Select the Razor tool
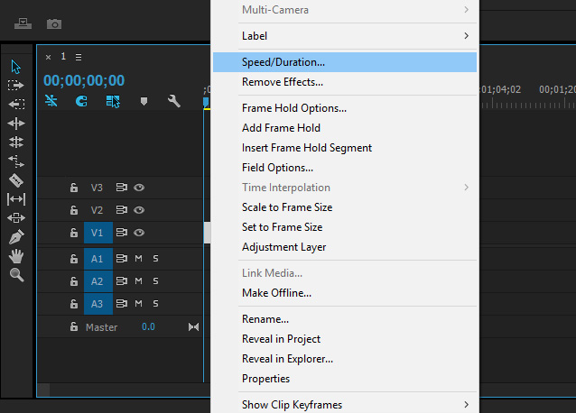This screenshot has height=413, width=576. click(16, 180)
